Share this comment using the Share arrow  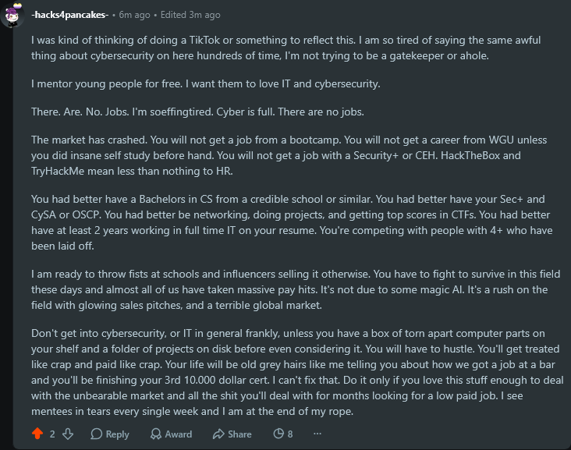coord(232,434)
